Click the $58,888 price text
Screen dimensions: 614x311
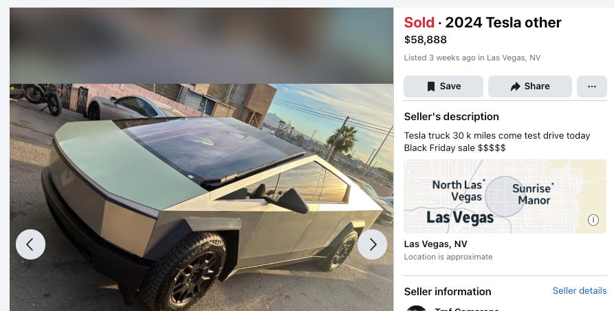(x=425, y=40)
